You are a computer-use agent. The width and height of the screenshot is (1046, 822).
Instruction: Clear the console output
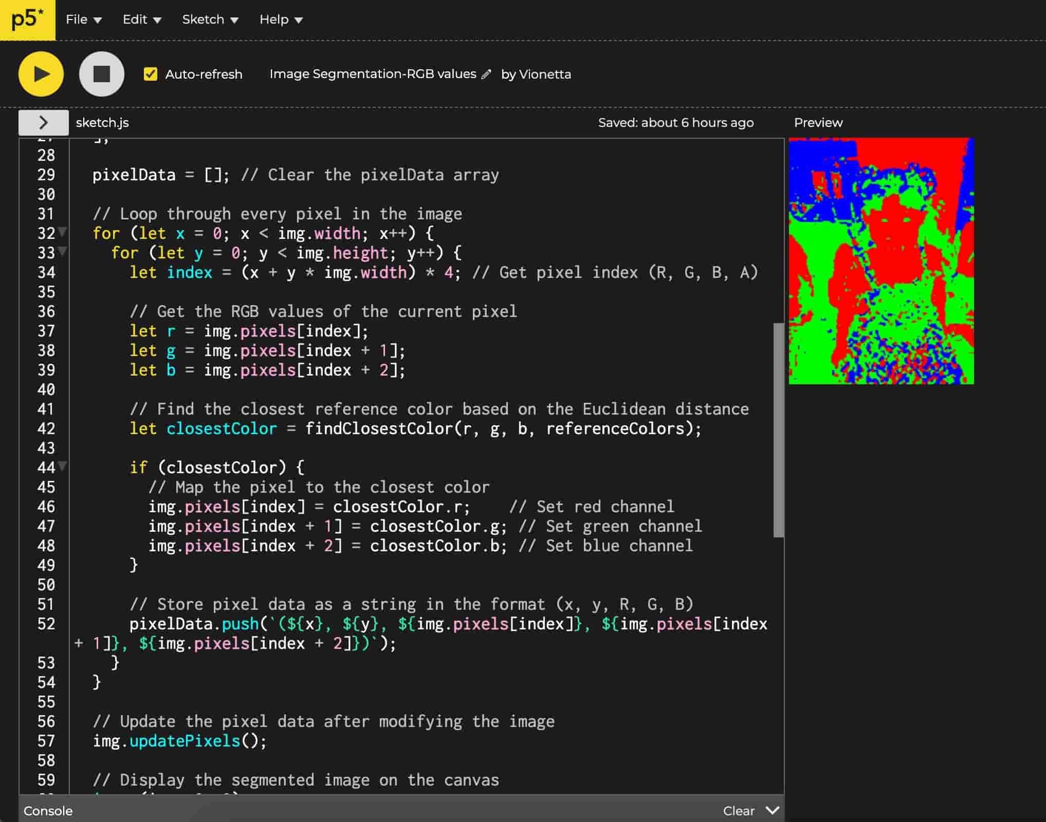738,811
